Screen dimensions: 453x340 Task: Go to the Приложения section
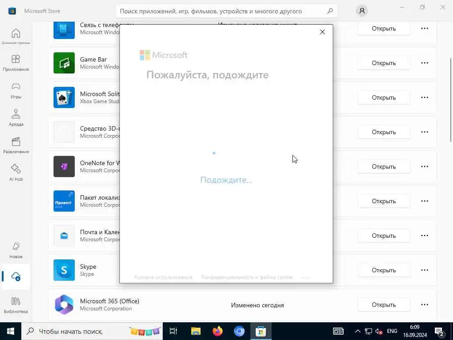[16, 63]
